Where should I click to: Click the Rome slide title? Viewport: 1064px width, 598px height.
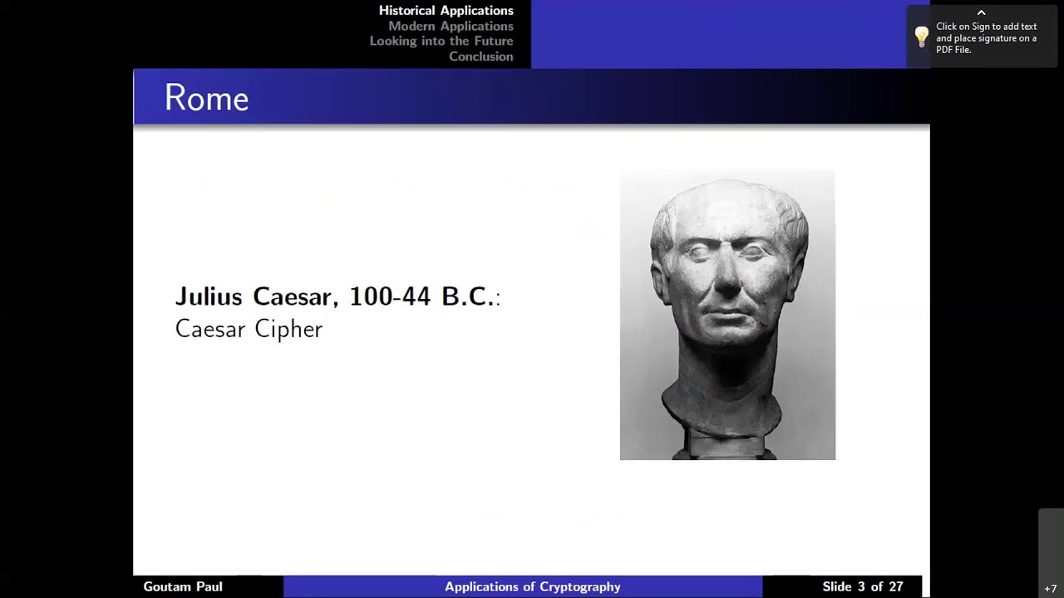coord(206,98)
